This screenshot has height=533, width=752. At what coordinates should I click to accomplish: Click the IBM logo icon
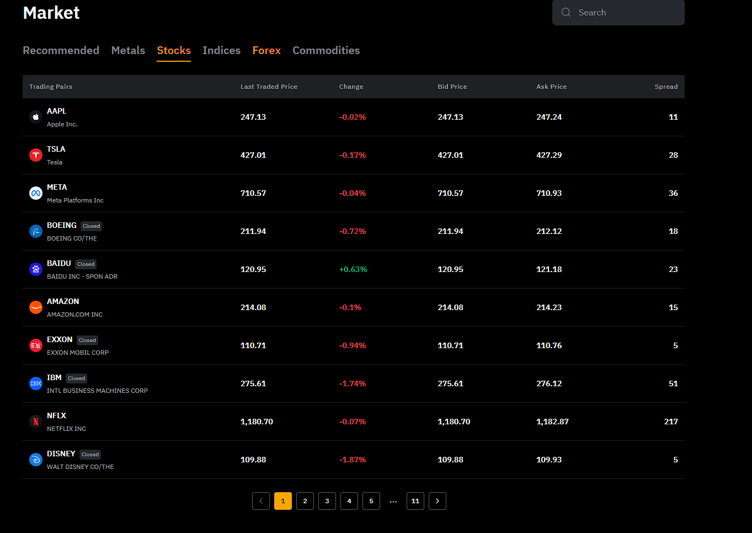(35, 383)
